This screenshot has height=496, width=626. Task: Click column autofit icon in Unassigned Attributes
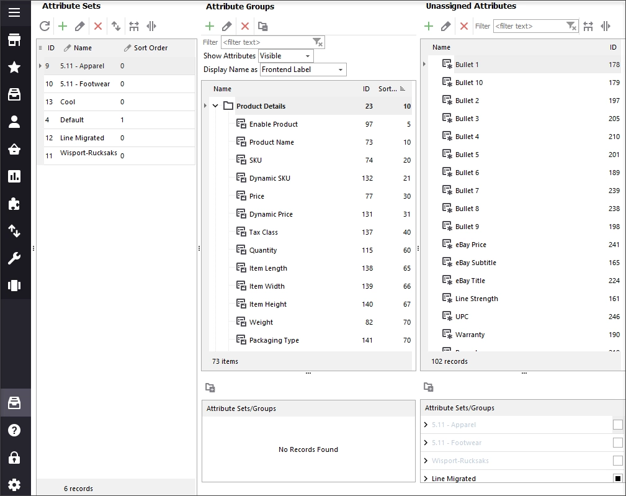pyautogui.click(x=588, y=26)
